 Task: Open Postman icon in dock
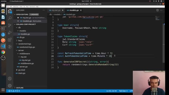pyautogui.click(x=3, y=40)
